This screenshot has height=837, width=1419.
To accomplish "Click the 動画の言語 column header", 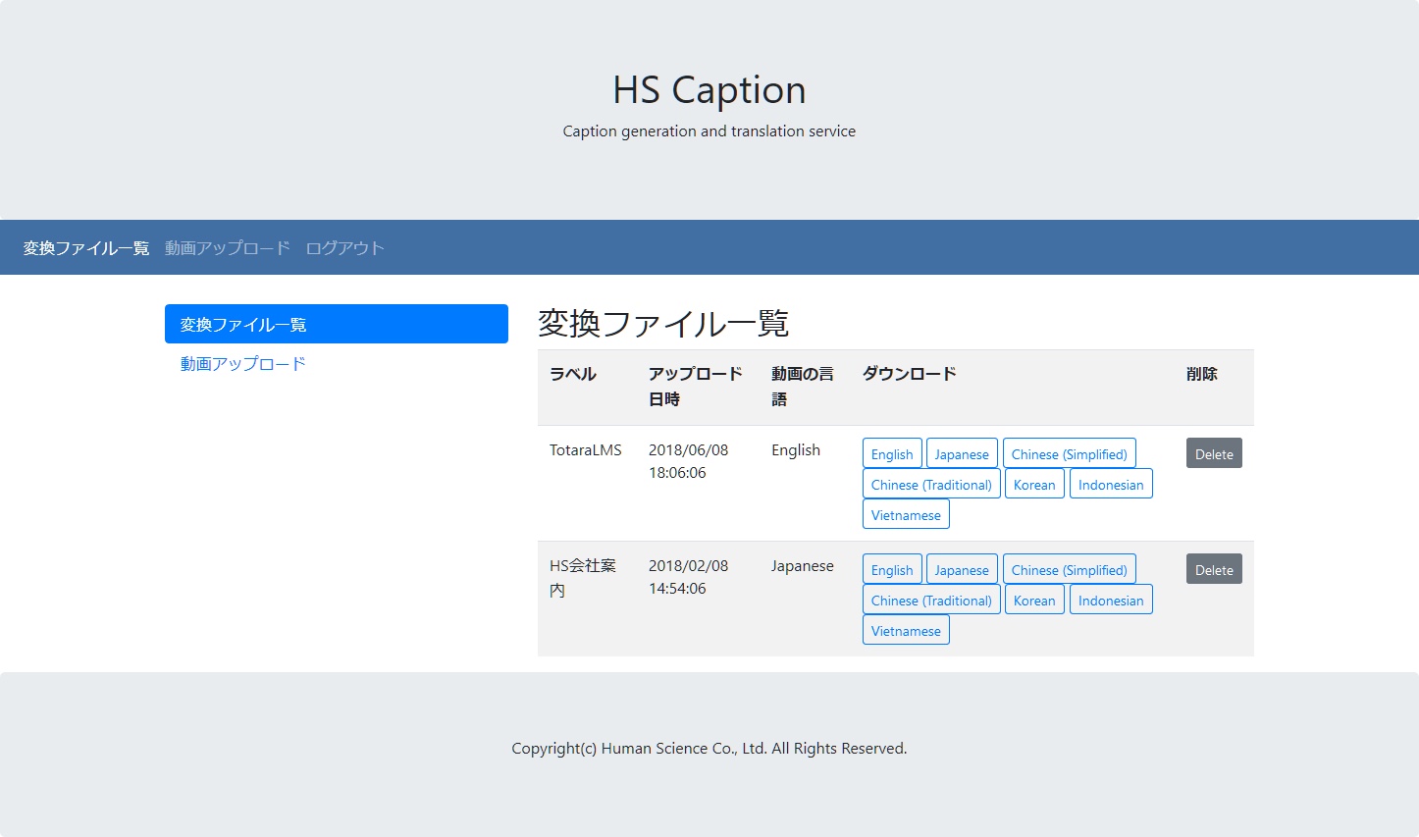I will click(x=803, y=387).
